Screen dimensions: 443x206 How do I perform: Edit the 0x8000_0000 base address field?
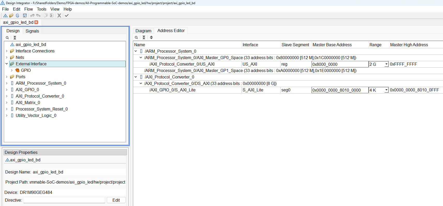pos(340,64)
